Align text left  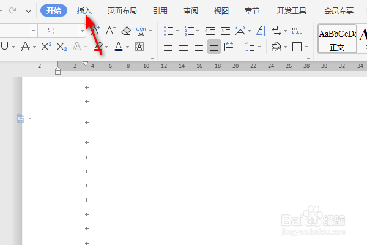(x=168, y=47)
